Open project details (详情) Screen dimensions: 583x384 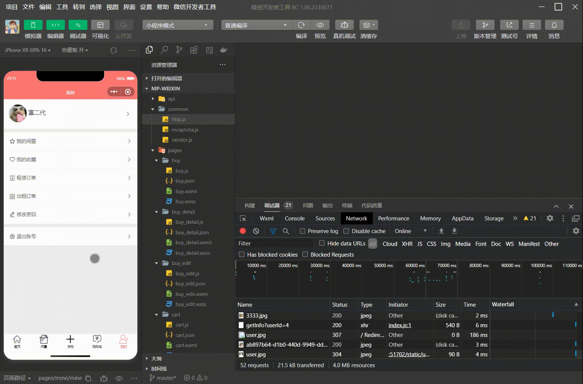click(531, 25)
